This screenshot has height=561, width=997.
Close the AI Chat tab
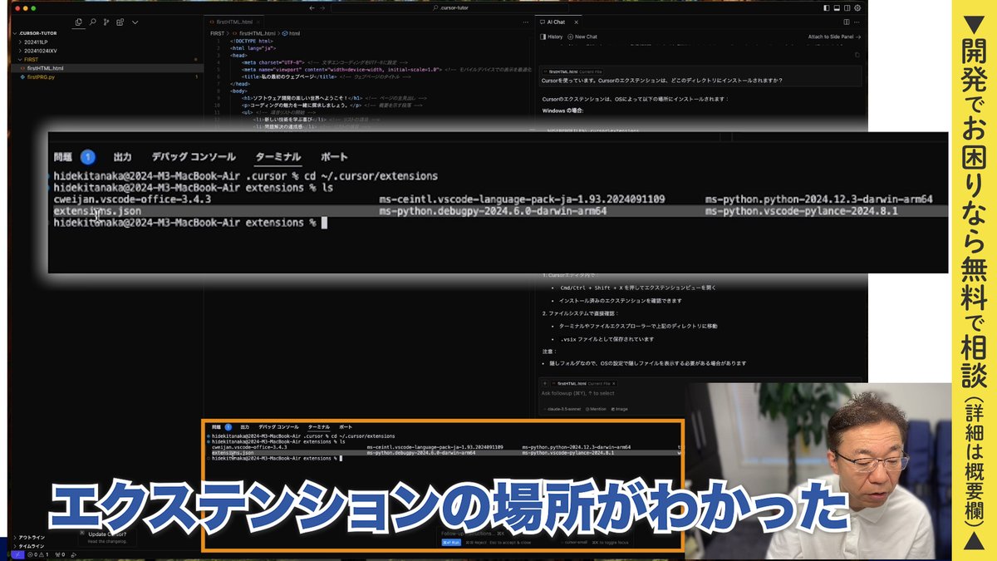point(577,22)
